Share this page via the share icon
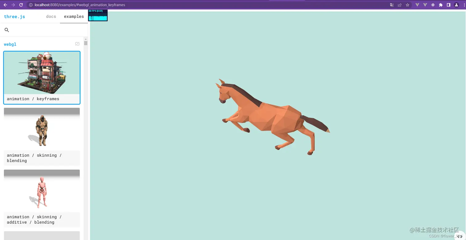Screen dimensions: 466x240 400,5
